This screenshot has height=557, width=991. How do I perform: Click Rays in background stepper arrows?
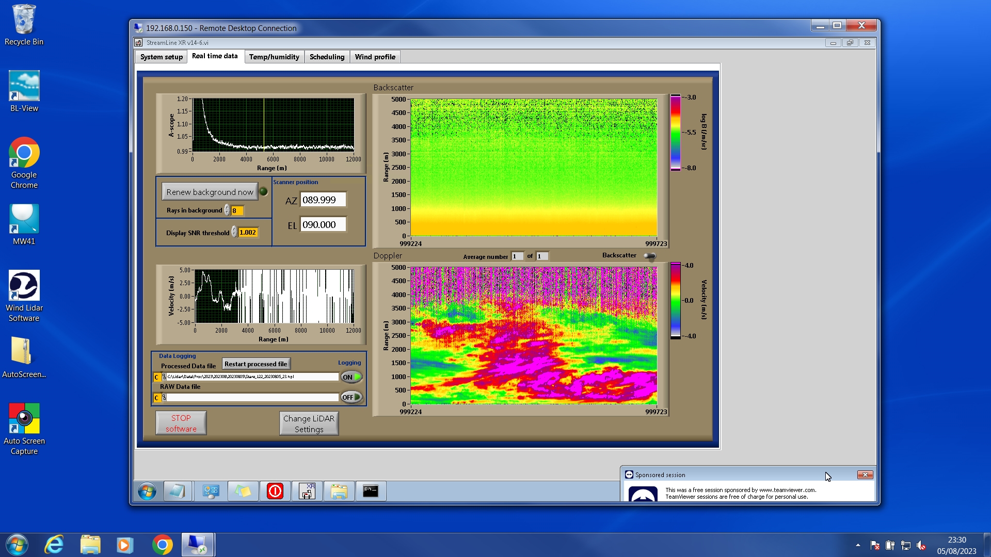[227, 210]
